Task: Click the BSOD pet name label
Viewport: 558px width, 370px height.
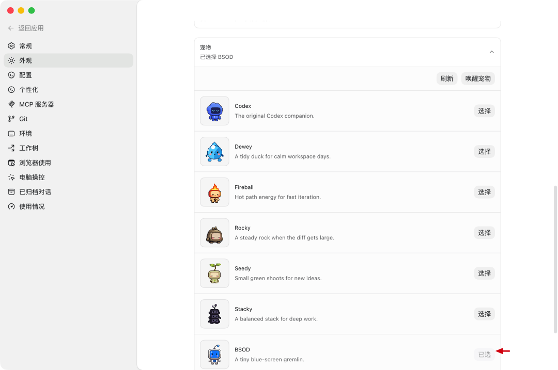Action: click(242, 349)
